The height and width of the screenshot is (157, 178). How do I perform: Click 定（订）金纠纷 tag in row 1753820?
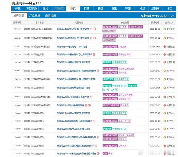coord(110,90)
